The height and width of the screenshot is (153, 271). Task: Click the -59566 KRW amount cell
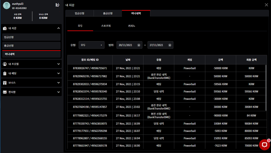pyautogui.click(x=221, y=84)
